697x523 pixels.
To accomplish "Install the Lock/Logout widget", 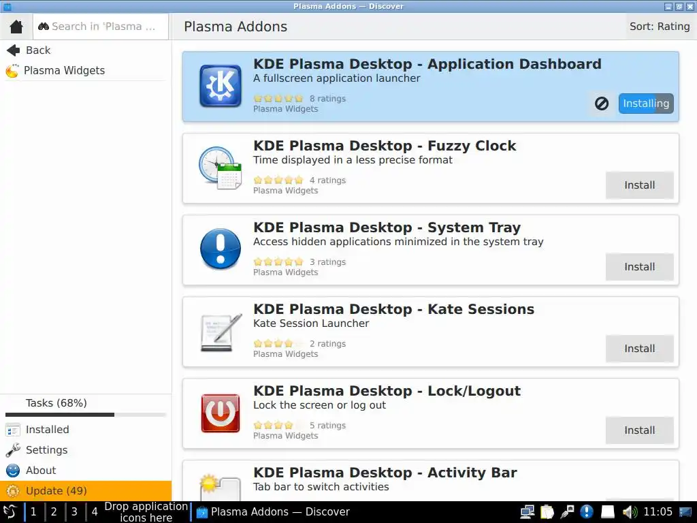I will click(639, 430).
